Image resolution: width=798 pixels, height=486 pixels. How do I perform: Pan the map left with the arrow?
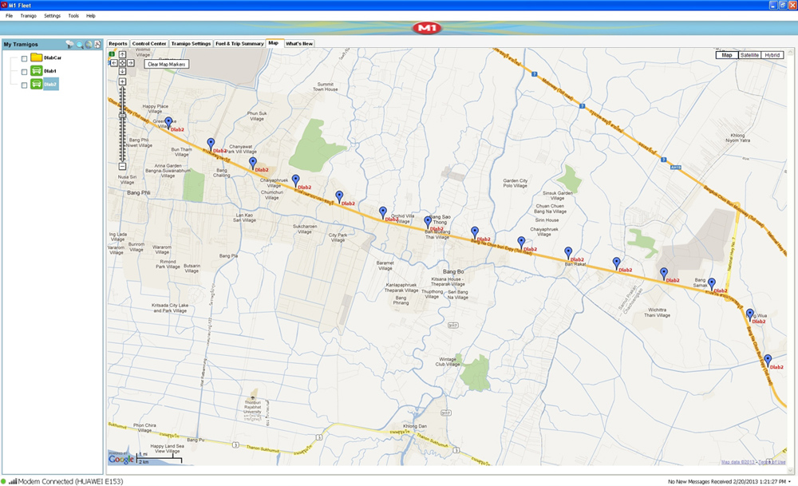114,62
